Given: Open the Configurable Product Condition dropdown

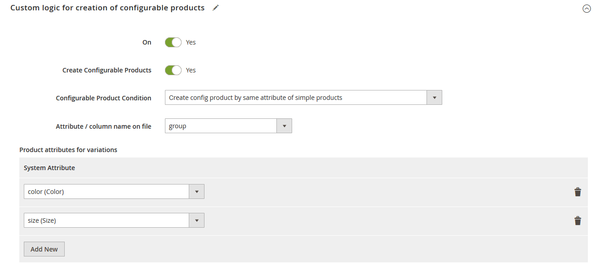Looking at the screenshot, I should click(303, 98).
